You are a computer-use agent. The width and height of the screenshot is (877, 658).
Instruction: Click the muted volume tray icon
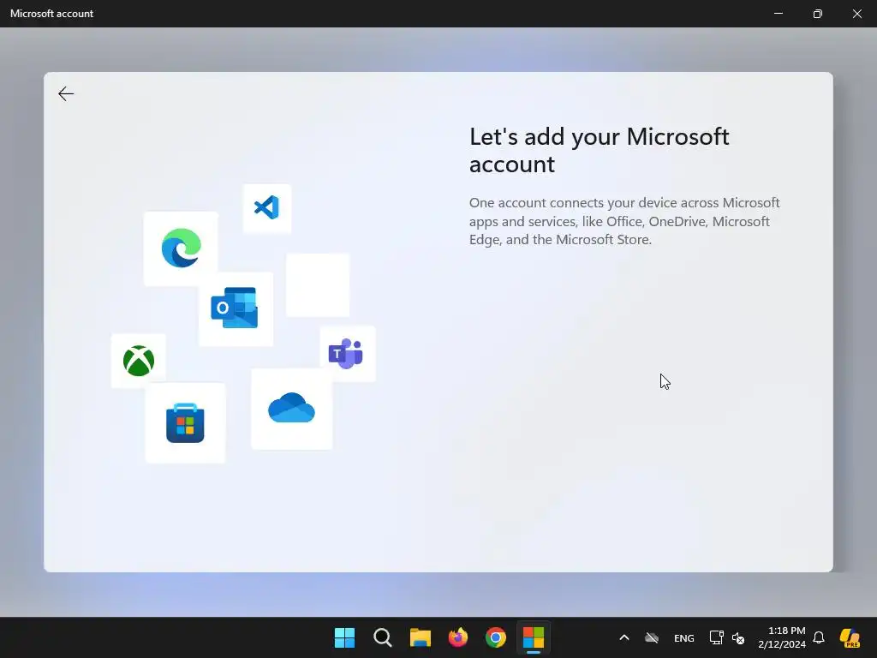pyautogui.click(x=738, y=637)
